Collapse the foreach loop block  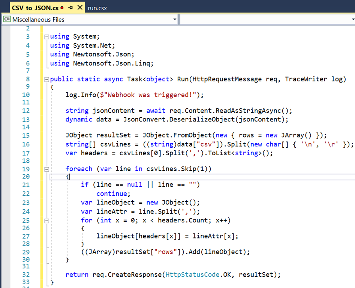click(x=46, y=169)
